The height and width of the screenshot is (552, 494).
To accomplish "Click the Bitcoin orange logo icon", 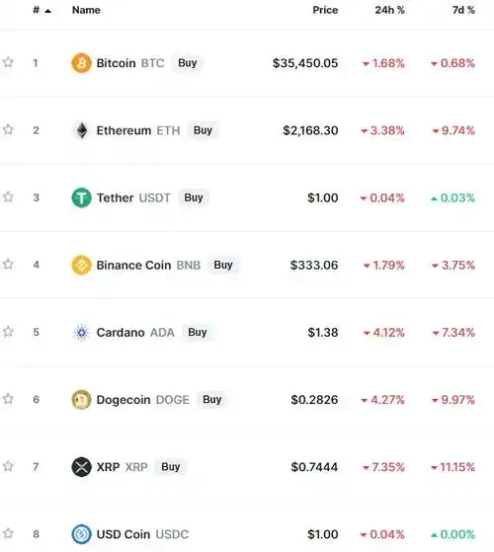I will [81, 63].
